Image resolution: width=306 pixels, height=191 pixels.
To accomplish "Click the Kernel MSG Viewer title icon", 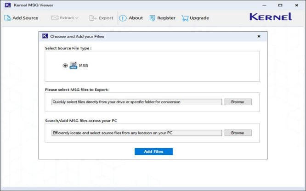I will coord(8,5).
